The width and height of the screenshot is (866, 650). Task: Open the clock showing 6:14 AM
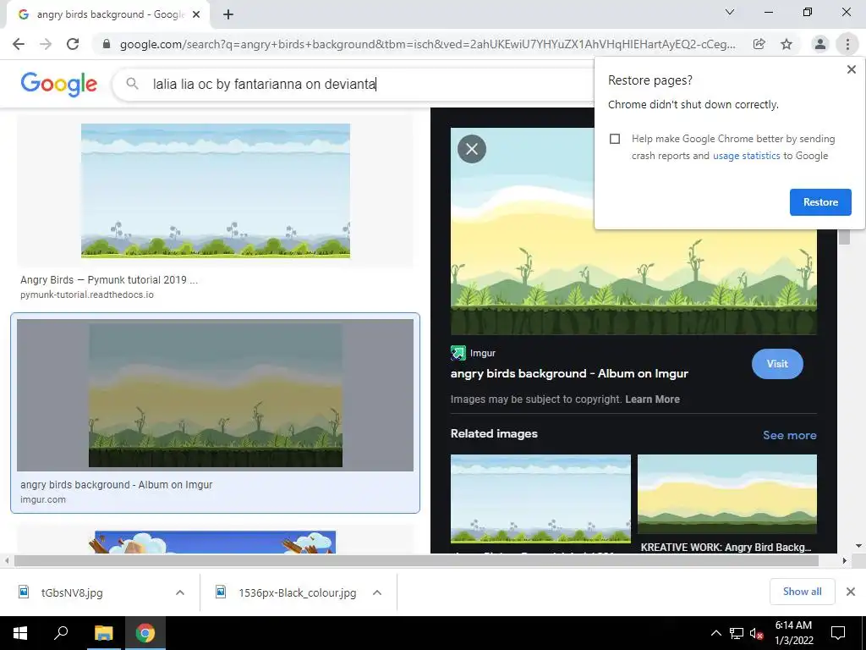[x=793, y=633]
